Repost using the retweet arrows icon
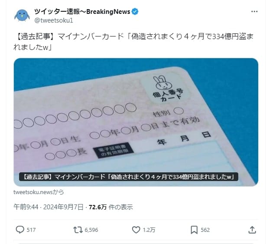 (x=78, y=230)
